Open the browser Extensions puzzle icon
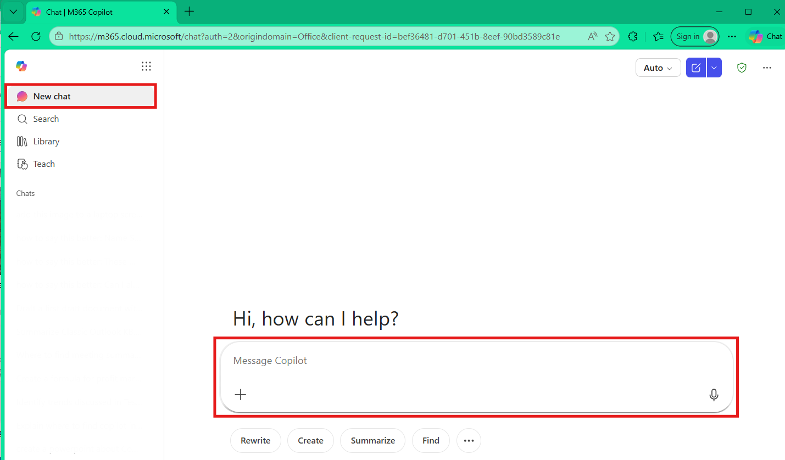The width and height of the screenshot is (785, 460). coord(633,36)
